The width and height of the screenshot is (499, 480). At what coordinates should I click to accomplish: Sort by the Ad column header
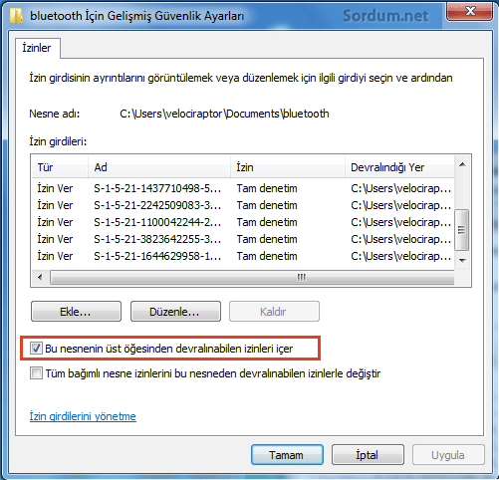pyautogui.click(x=159, y=167)
